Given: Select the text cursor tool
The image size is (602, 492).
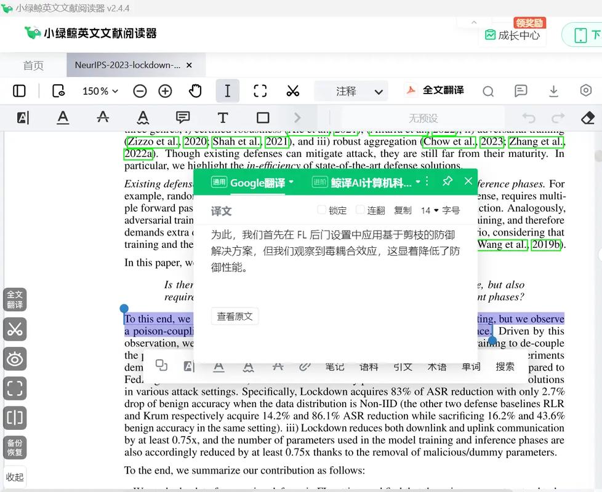Looking at the screenshot, I should [227, 91].
